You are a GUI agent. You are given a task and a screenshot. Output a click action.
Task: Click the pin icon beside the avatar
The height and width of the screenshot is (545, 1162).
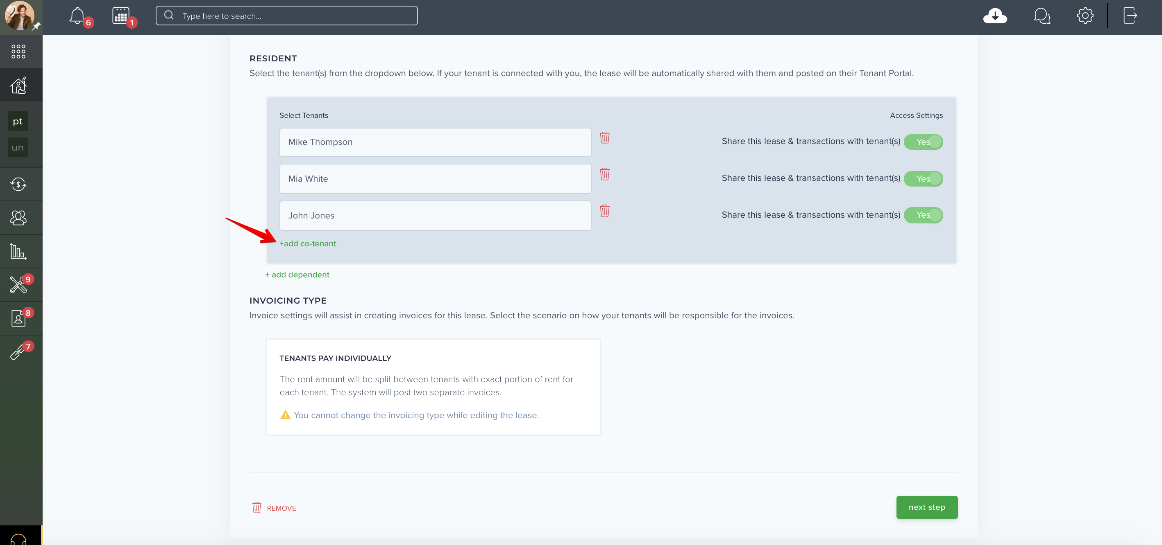[36, 26]
